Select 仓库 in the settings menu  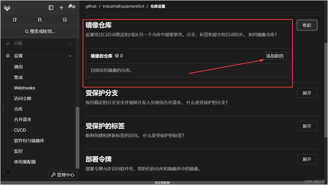18,109
